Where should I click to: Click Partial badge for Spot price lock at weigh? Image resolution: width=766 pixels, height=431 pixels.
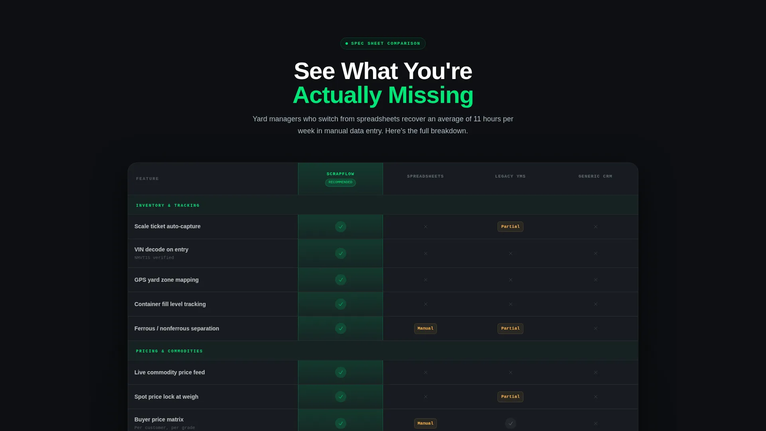click(x=510, y=397)
